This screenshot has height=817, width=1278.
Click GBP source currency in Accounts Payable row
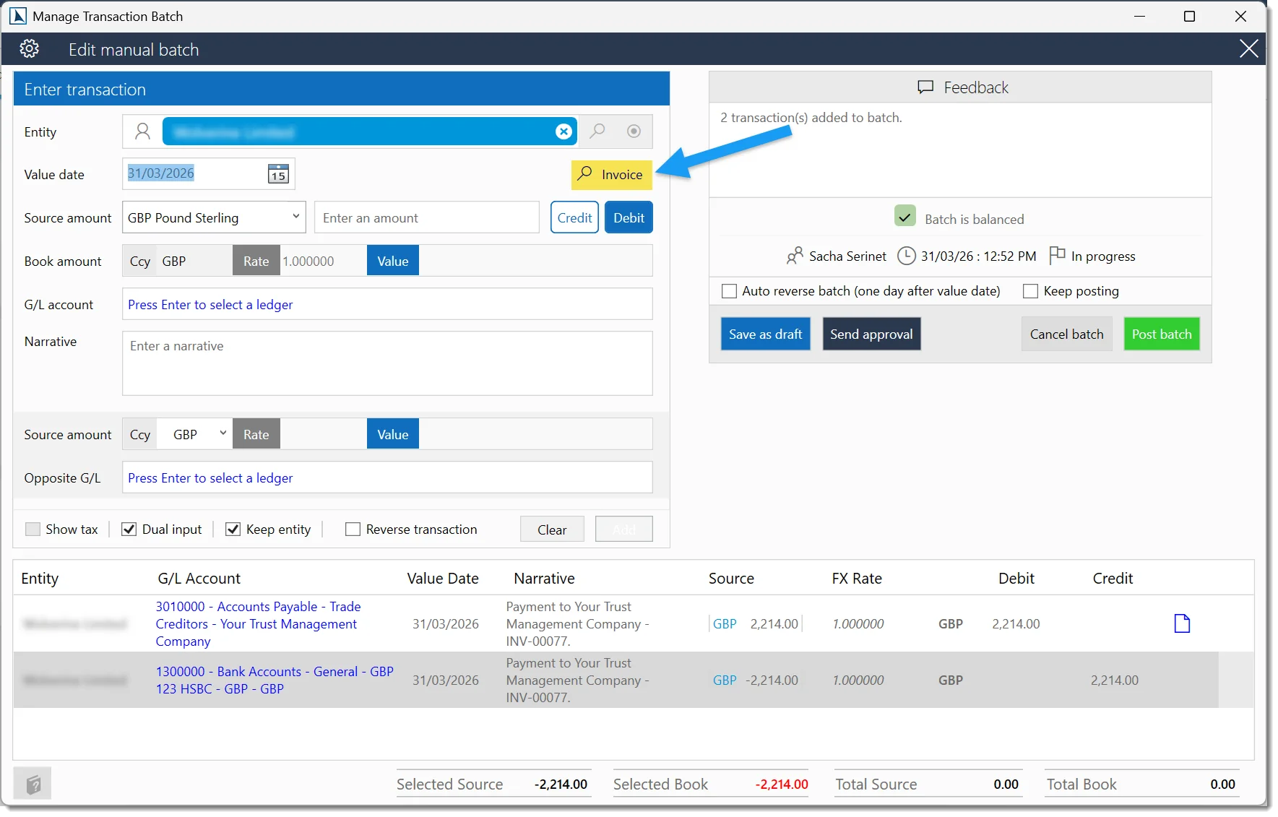point(725,623)
